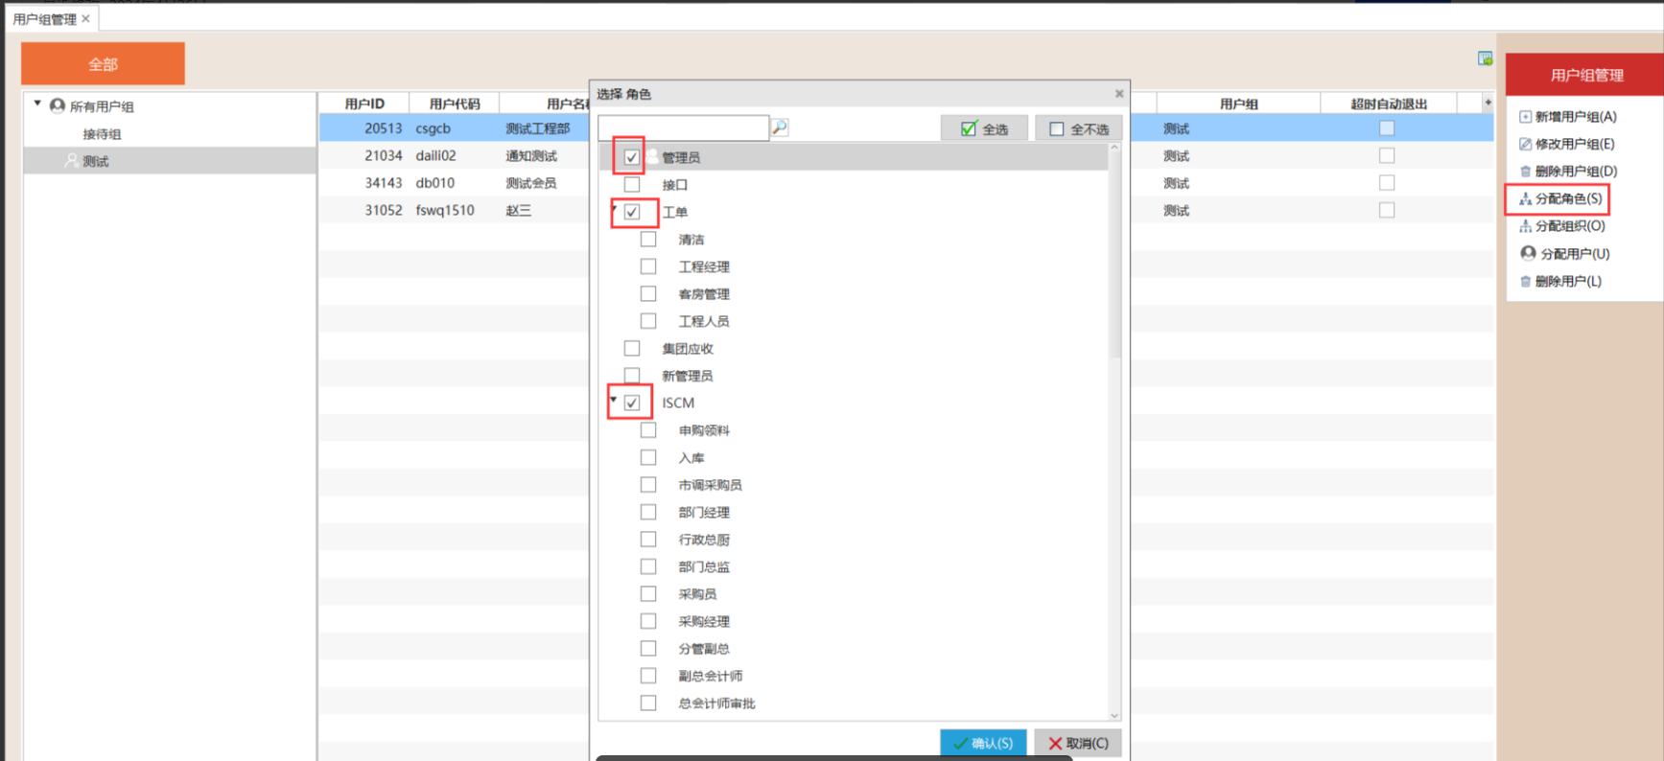Click the 分配用户 person icon
Screen dimensions: 1664x761
(x=1528, y=254)
